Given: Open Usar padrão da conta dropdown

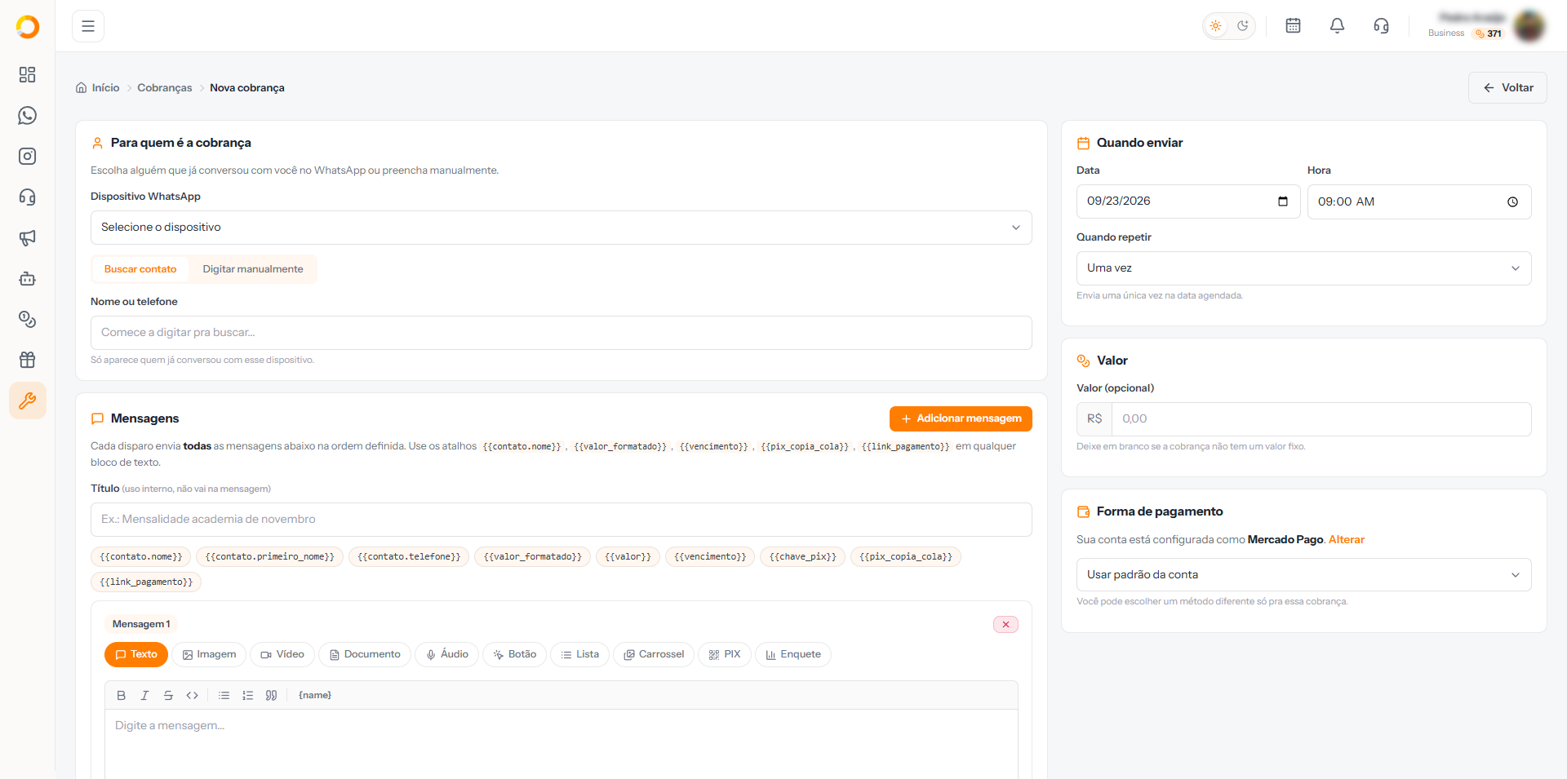Looking at the screenshot, I should pyautogui.click(x=1303, y=575).
